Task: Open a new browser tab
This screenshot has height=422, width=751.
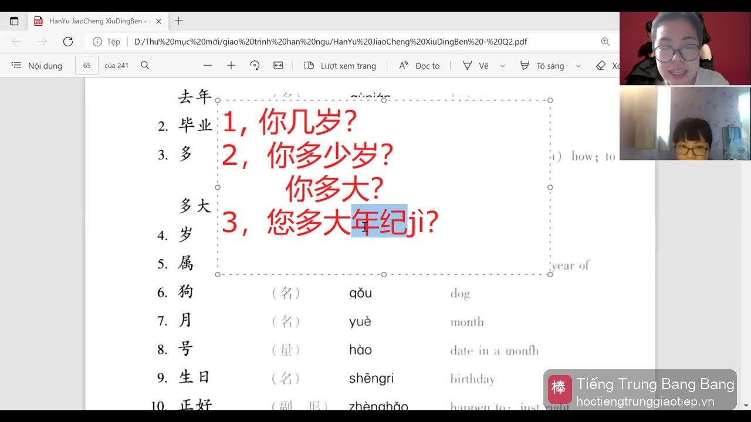Action: click(179, 21)
